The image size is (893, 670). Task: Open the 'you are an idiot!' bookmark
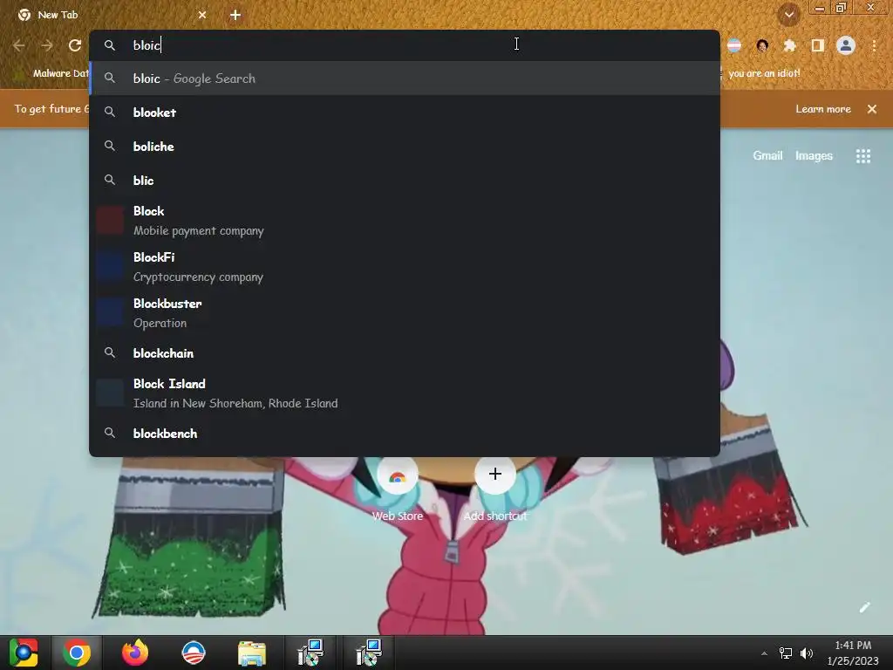coord(763,73)
